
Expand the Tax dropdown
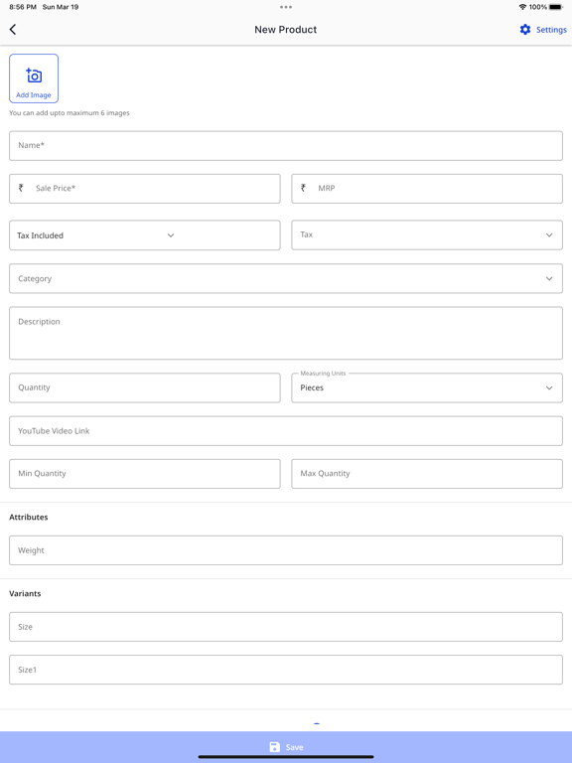(427, 235)
